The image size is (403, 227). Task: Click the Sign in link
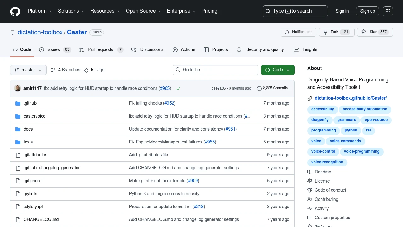342,11
